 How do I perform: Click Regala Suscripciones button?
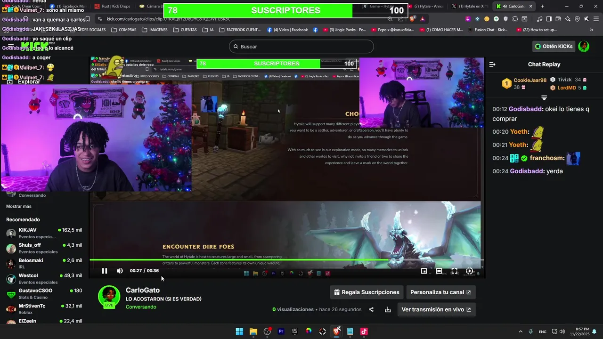click(x=367, y=292)
